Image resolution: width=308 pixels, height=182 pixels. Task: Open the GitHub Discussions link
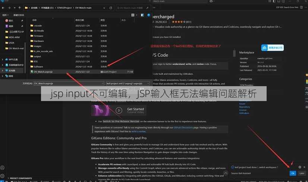pos(183,128)
